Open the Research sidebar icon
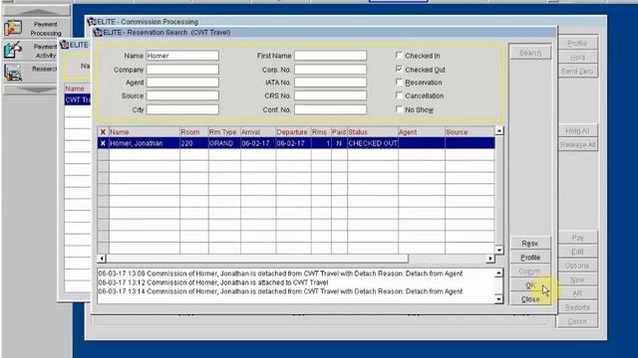This screenshot has height=358, width=638. pos(13,73)
